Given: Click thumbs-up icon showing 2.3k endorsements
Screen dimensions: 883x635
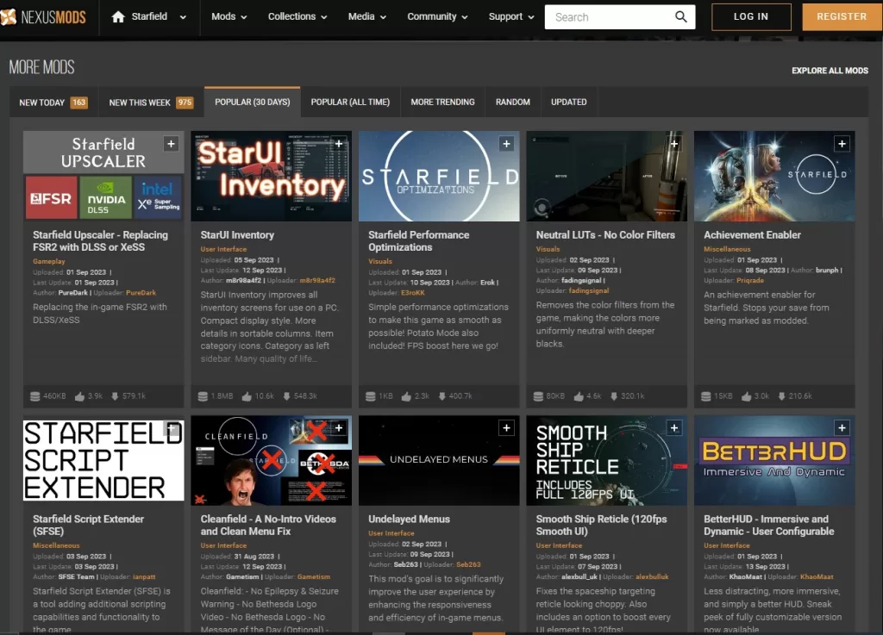Looking at the screenshot, I should pos(406,396).
